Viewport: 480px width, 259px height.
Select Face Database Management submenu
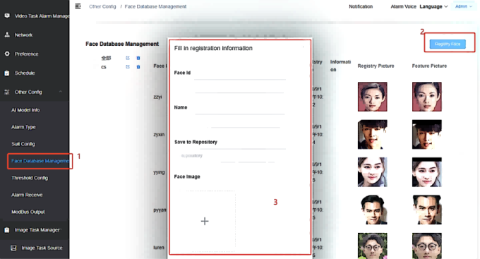pyautogui.click(x=40, y=161)
